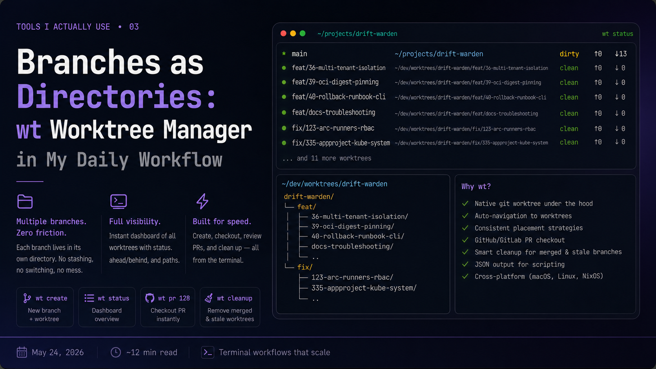This screenshot has height=369, width=656.
Task: Click the dirty status of main
Action: (x=569, y=54)
